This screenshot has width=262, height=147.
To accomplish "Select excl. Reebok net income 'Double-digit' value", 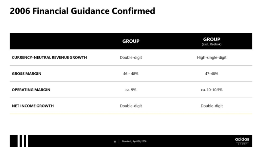I will 212,106.
